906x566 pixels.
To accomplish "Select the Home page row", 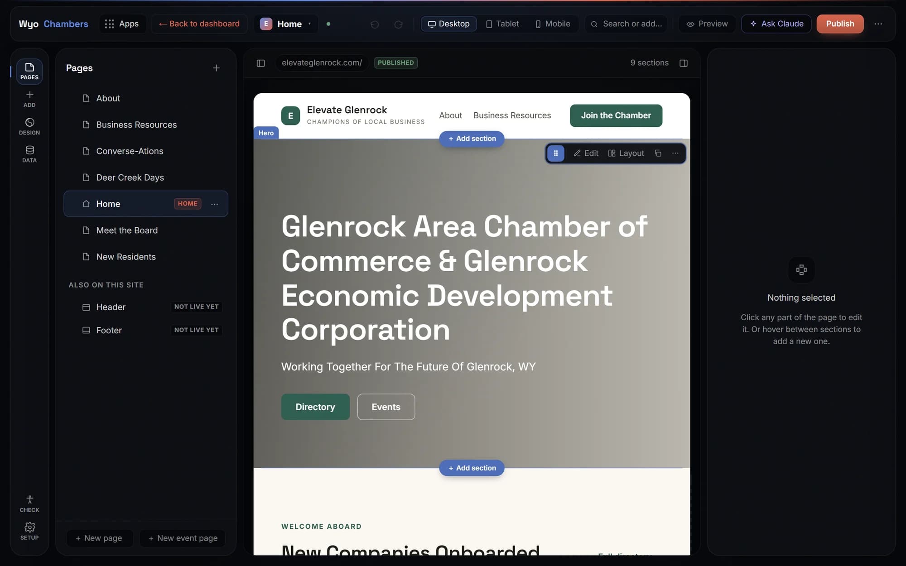I will click(146, 204).
